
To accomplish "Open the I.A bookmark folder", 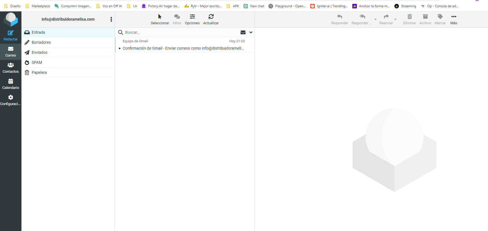I will [132, 6].
